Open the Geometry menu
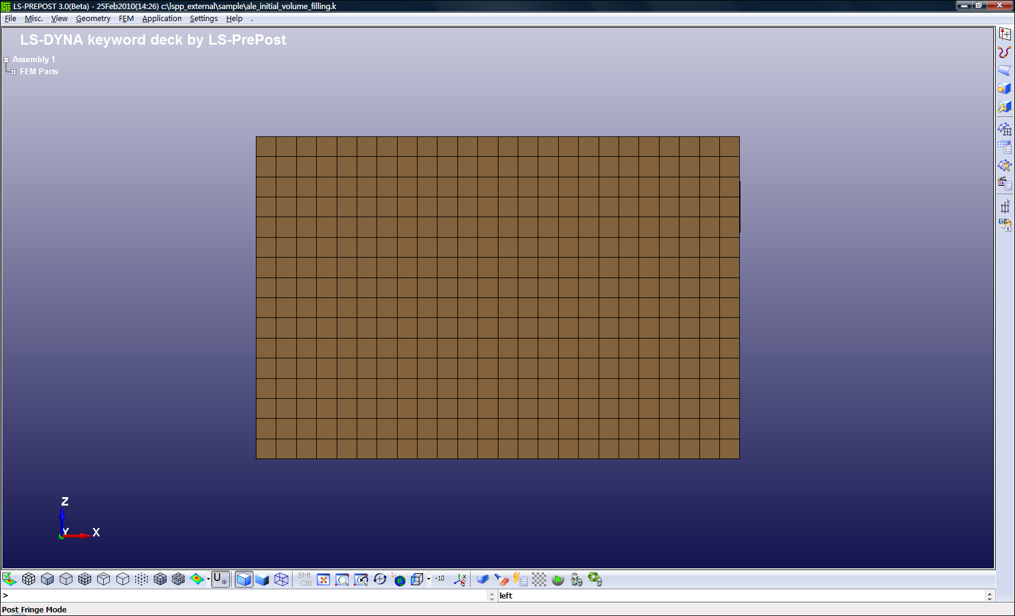1015x616 pixels. [93, 19]
